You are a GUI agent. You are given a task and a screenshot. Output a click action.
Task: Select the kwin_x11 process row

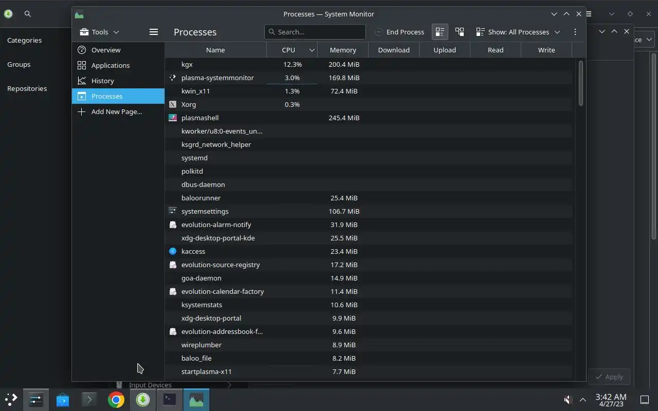(x=369, y=91)
